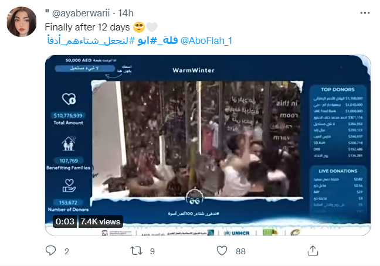Click the UNHCR logo in video footer
Image resolution: width=380 pixels, height=266 pixels.
tap(237, 233)
